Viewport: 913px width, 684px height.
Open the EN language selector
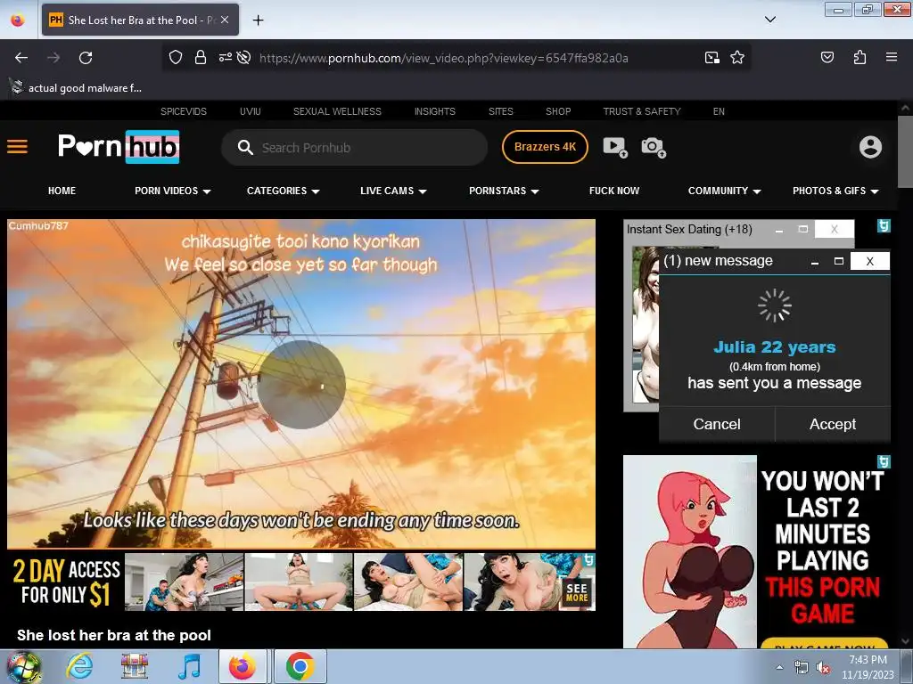pos(719,111)
